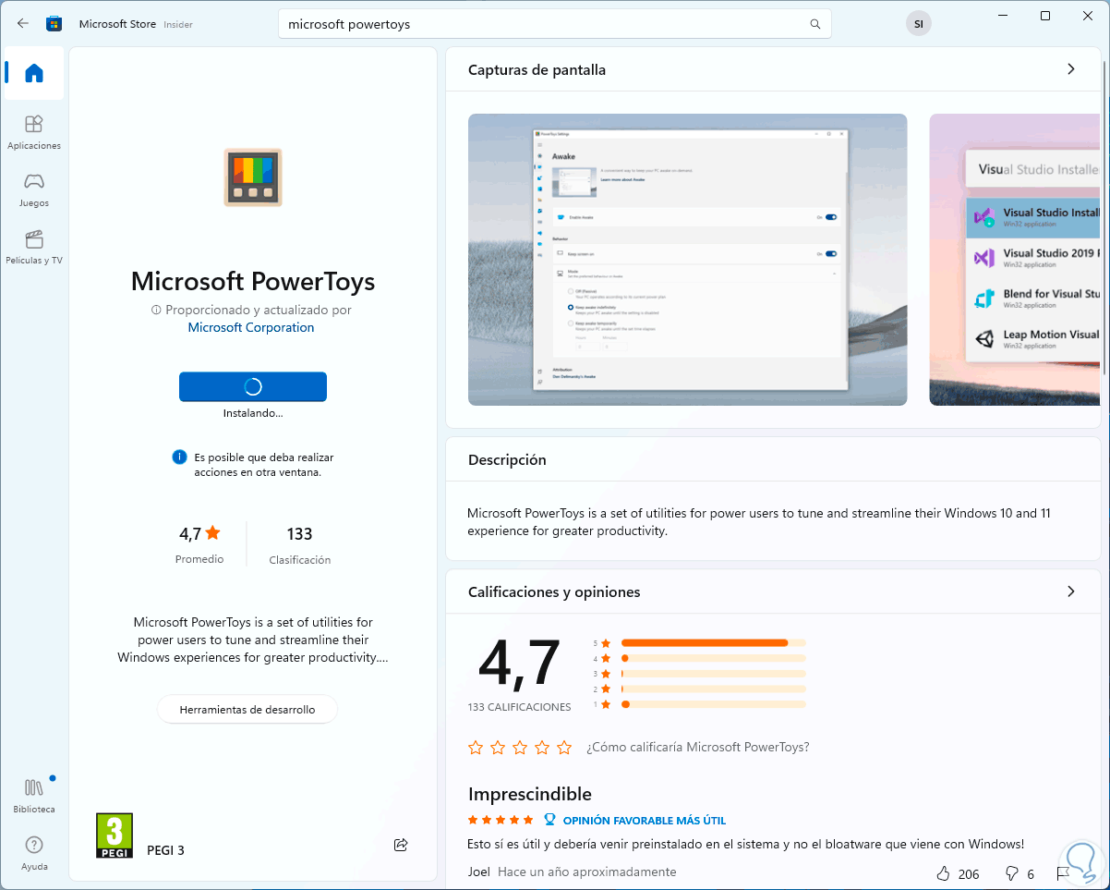
Task: Expand Capturas de pantalla chevron
Action: click(x=1071, y=69)
